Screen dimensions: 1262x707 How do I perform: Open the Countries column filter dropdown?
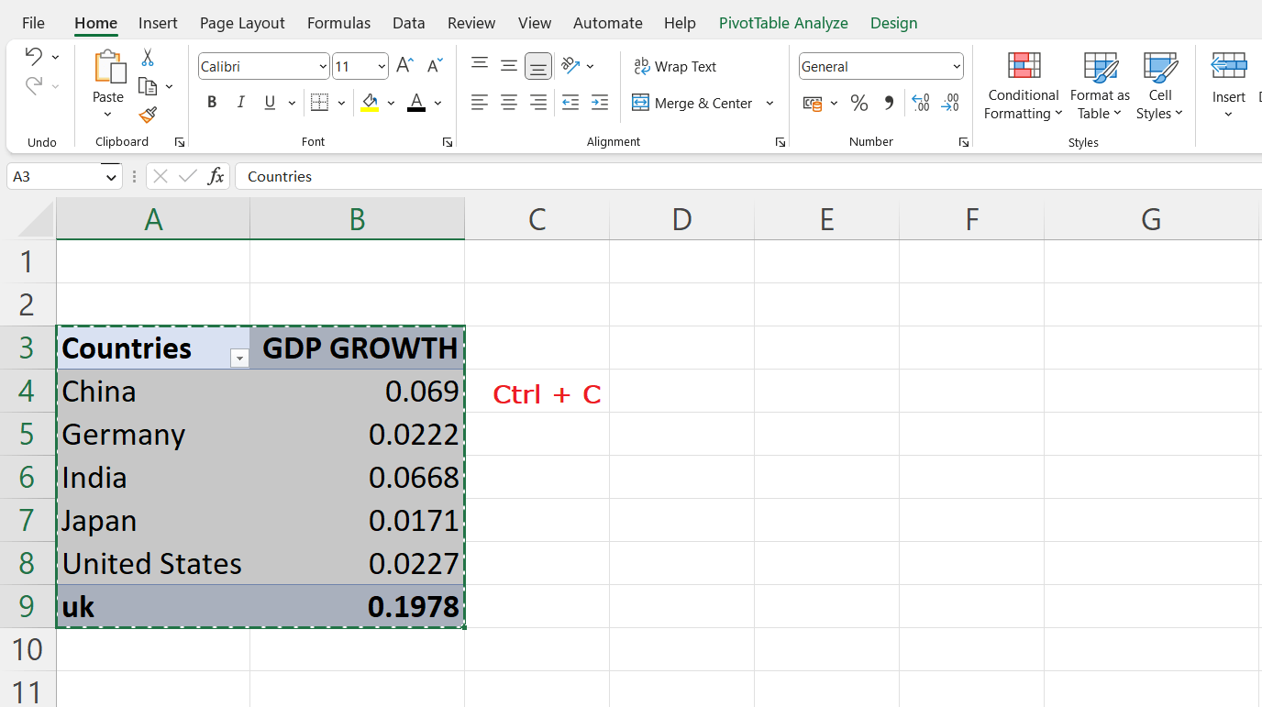click(239, 358)
